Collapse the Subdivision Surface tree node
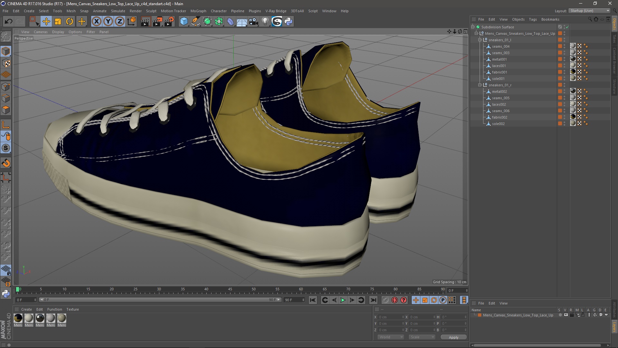 [473, 27]
